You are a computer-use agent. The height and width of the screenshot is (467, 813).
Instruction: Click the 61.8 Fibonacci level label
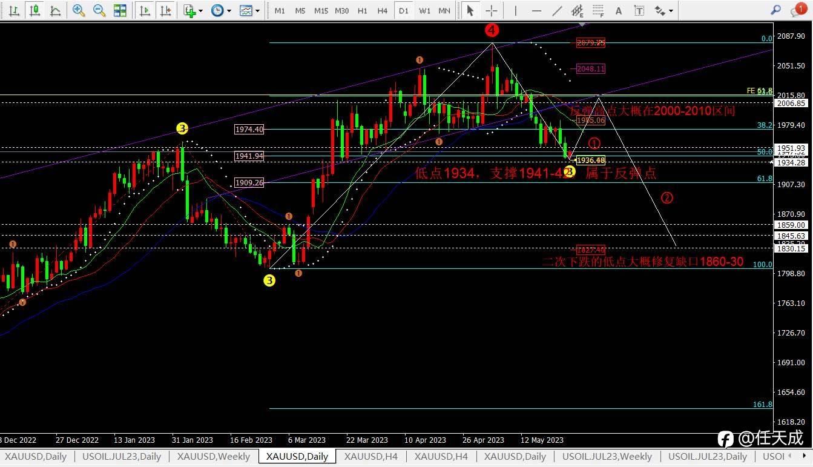[765, 179]
